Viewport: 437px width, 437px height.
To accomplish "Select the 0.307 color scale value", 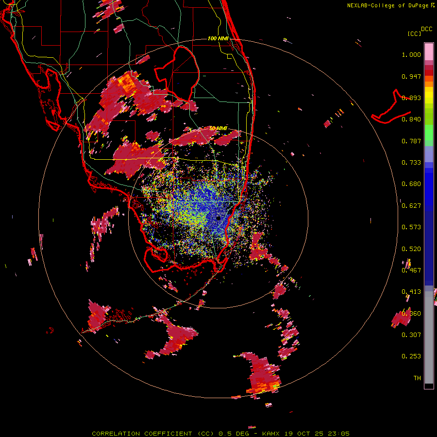I will tap(411, 335).
